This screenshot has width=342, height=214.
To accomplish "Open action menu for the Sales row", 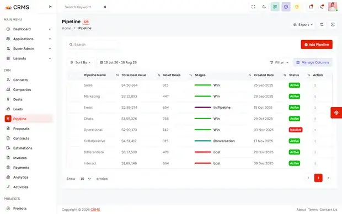I will 315,85.
